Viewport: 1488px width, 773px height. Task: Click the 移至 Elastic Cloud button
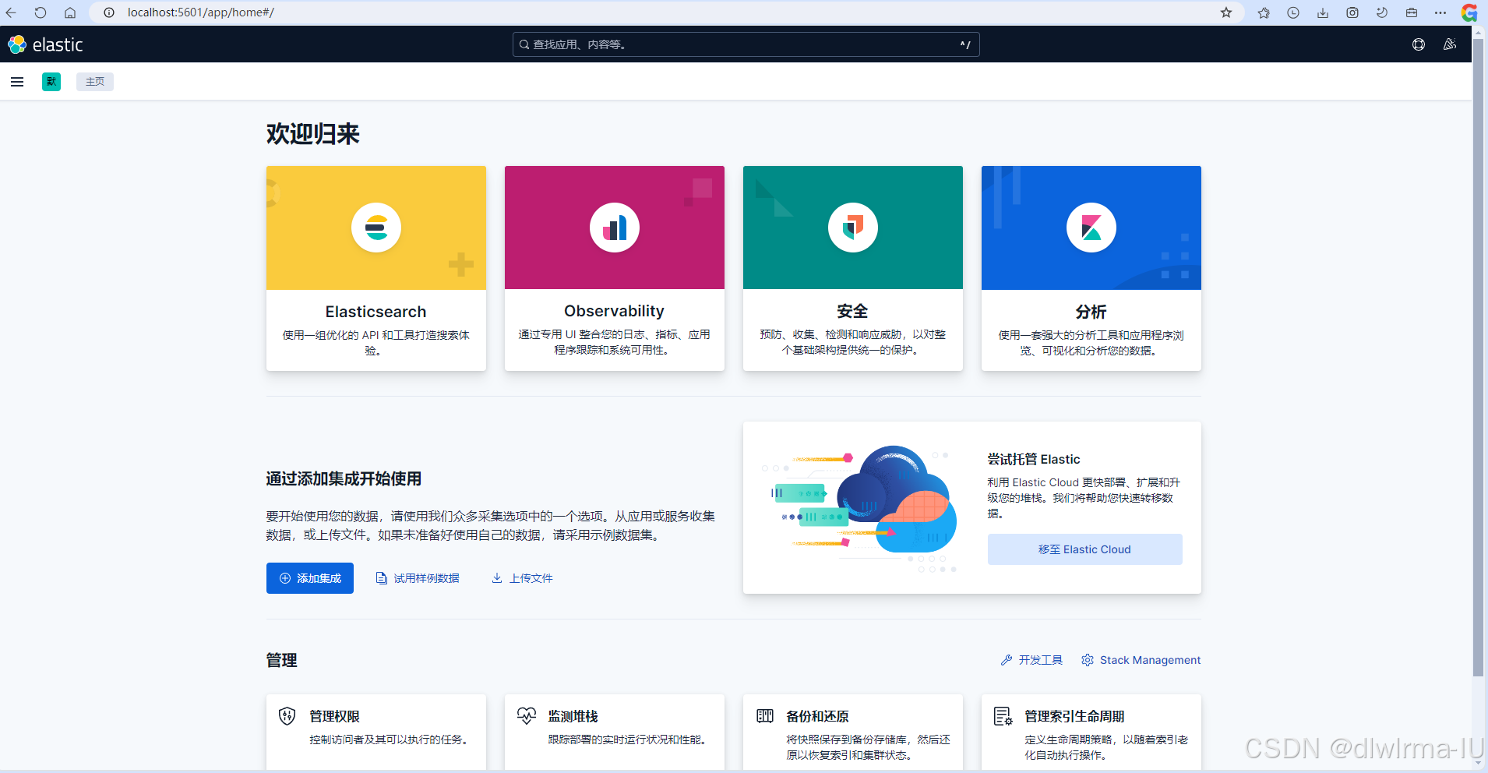tap(1085, 549)
